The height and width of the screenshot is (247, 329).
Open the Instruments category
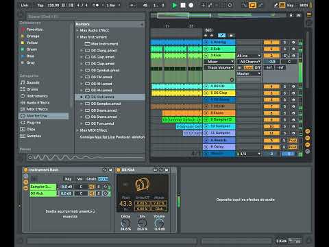click(37, 96)
